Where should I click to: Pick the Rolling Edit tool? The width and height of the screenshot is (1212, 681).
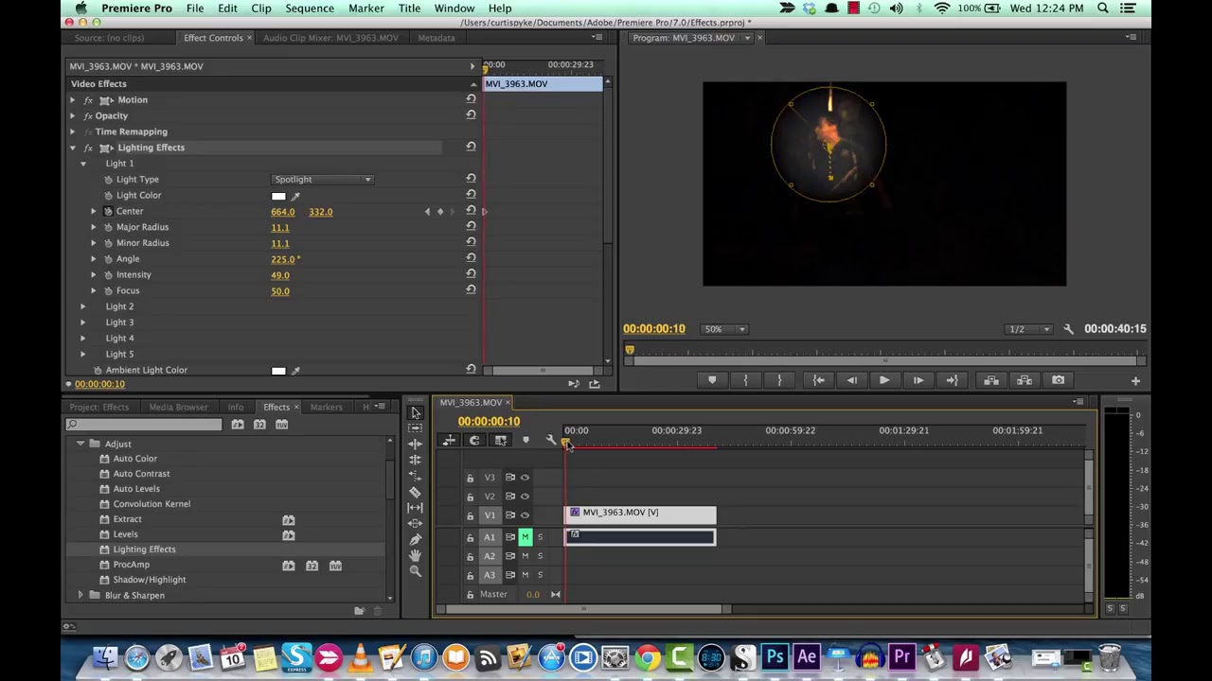coord(415,460)
